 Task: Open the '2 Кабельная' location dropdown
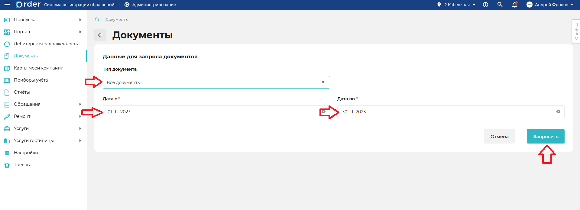tap(457, 5)
